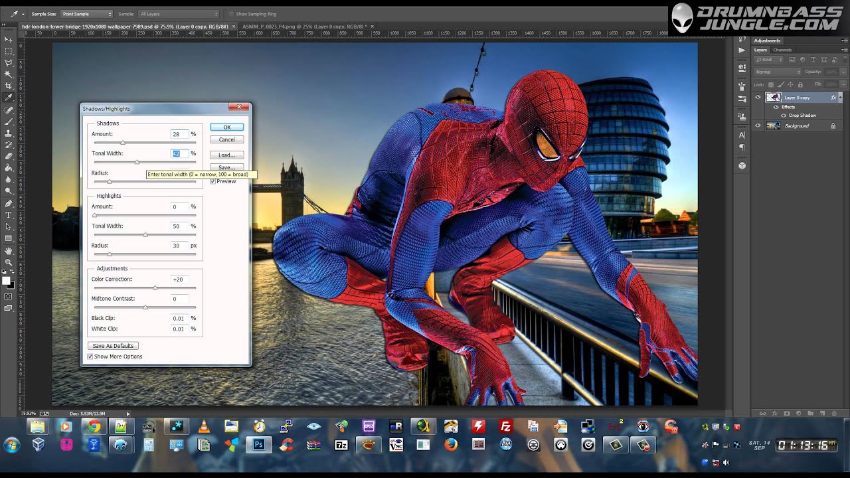
Task: Switch to the Channels tab
Action: pyautogui.click(x=782, y=50)
